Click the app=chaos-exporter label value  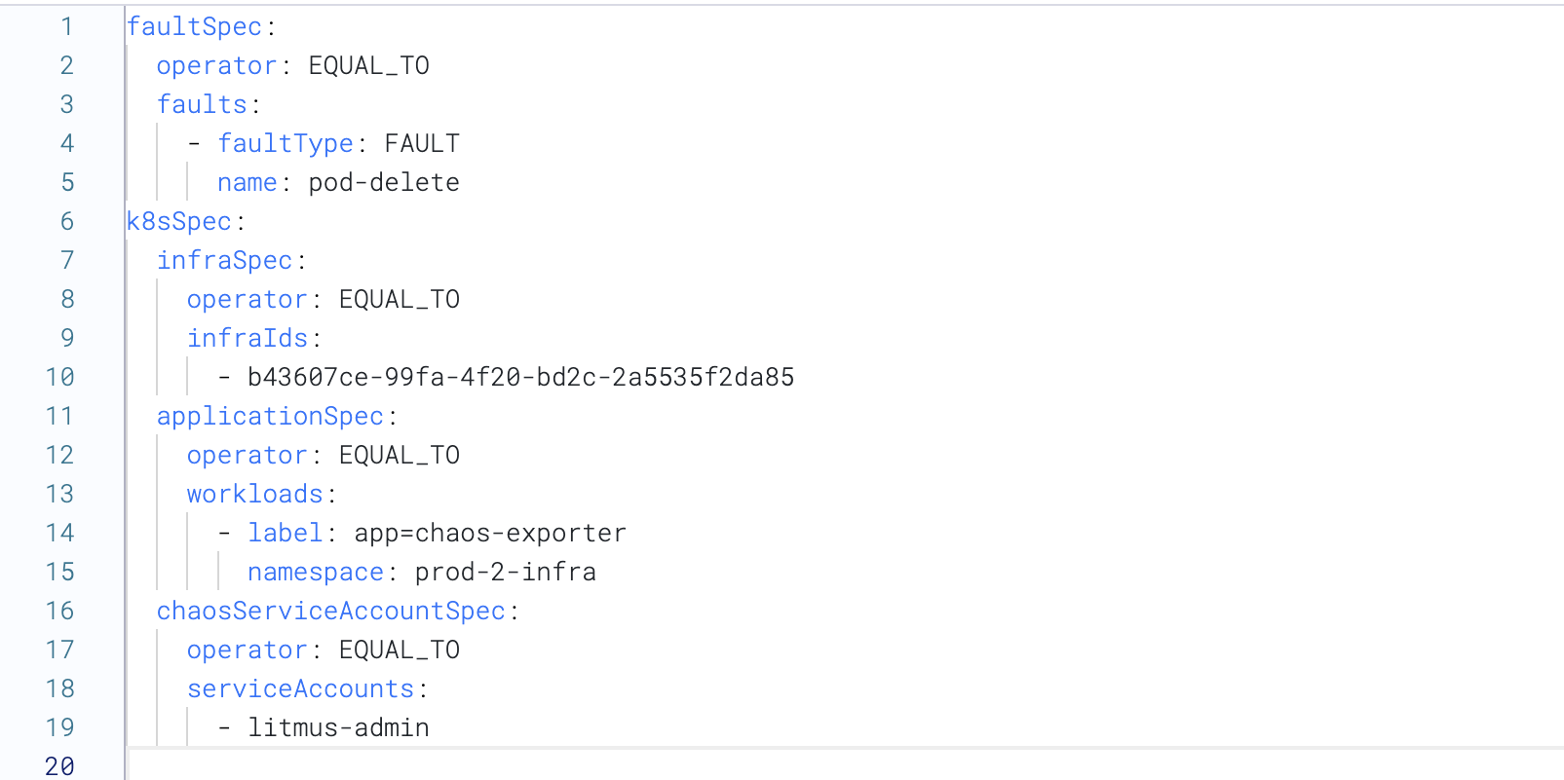489,533
